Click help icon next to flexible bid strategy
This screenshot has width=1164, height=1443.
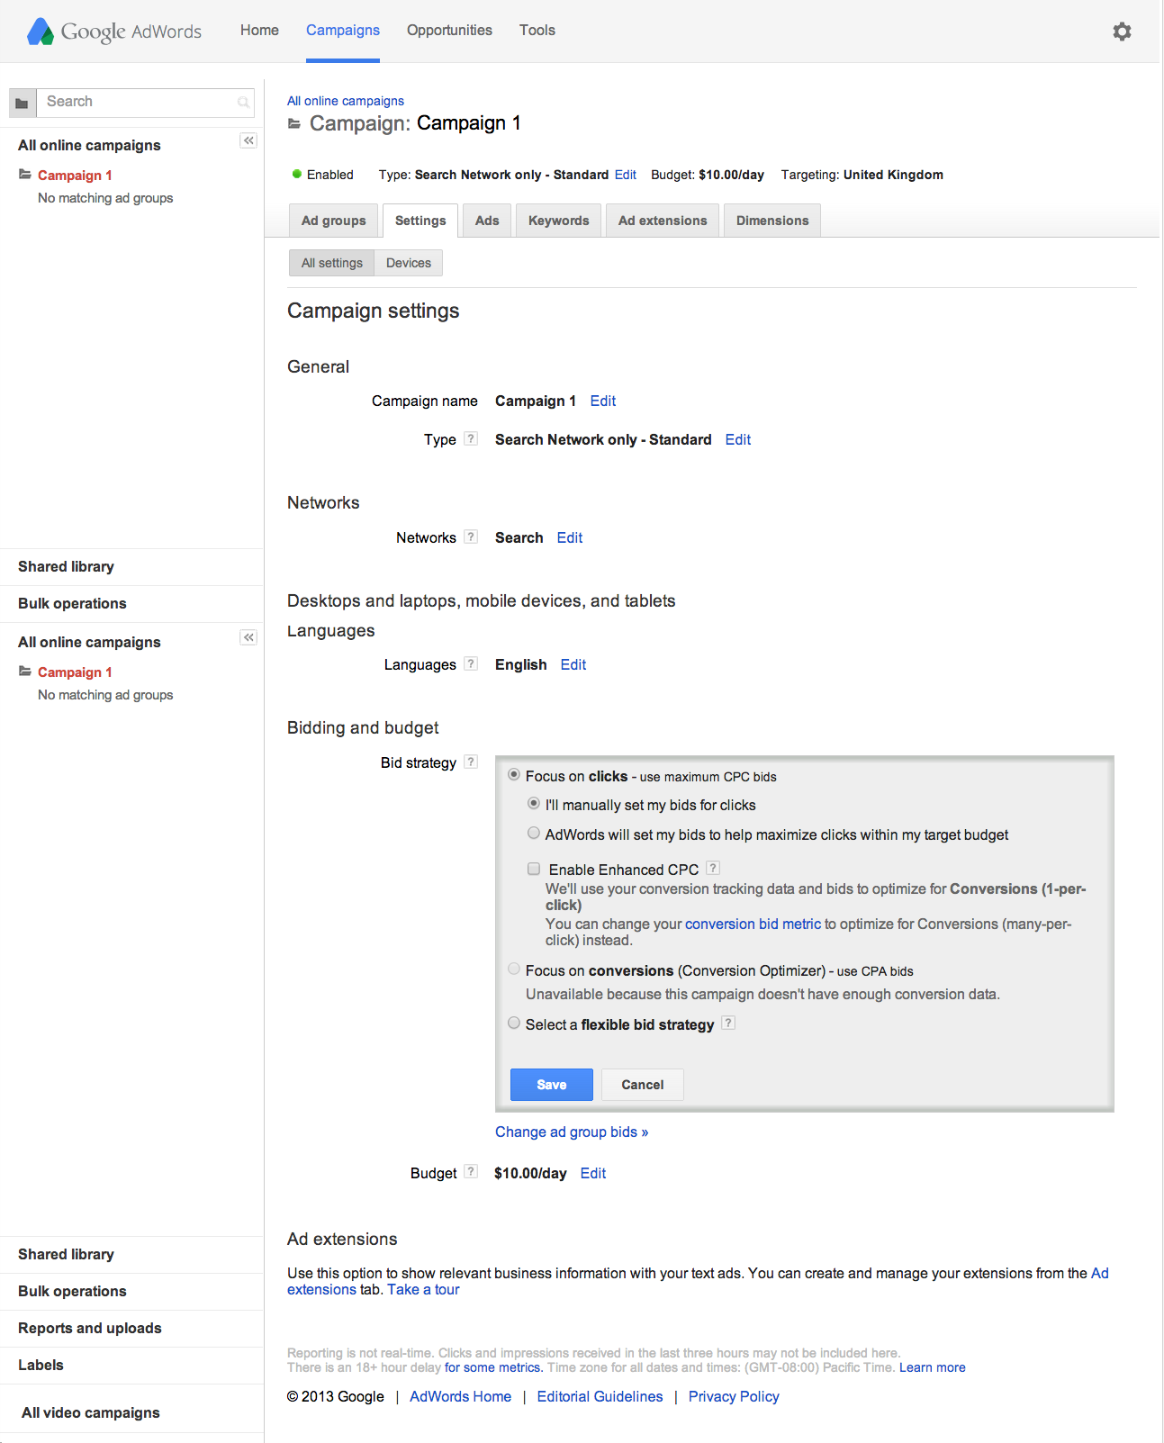point(728,1023)
